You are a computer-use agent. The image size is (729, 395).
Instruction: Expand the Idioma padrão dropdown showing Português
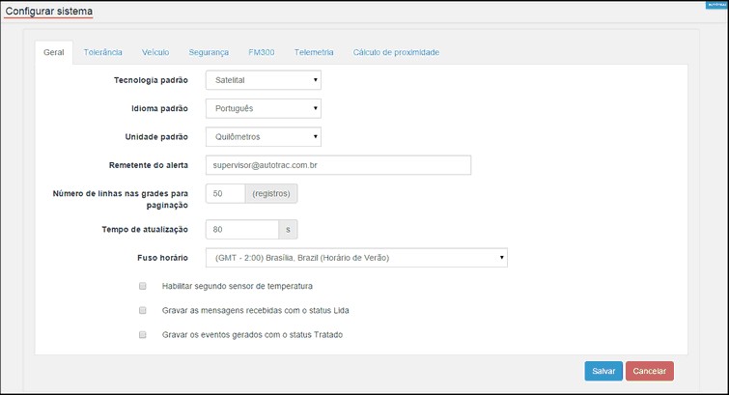pyautogui.click(x=264, y=108)
